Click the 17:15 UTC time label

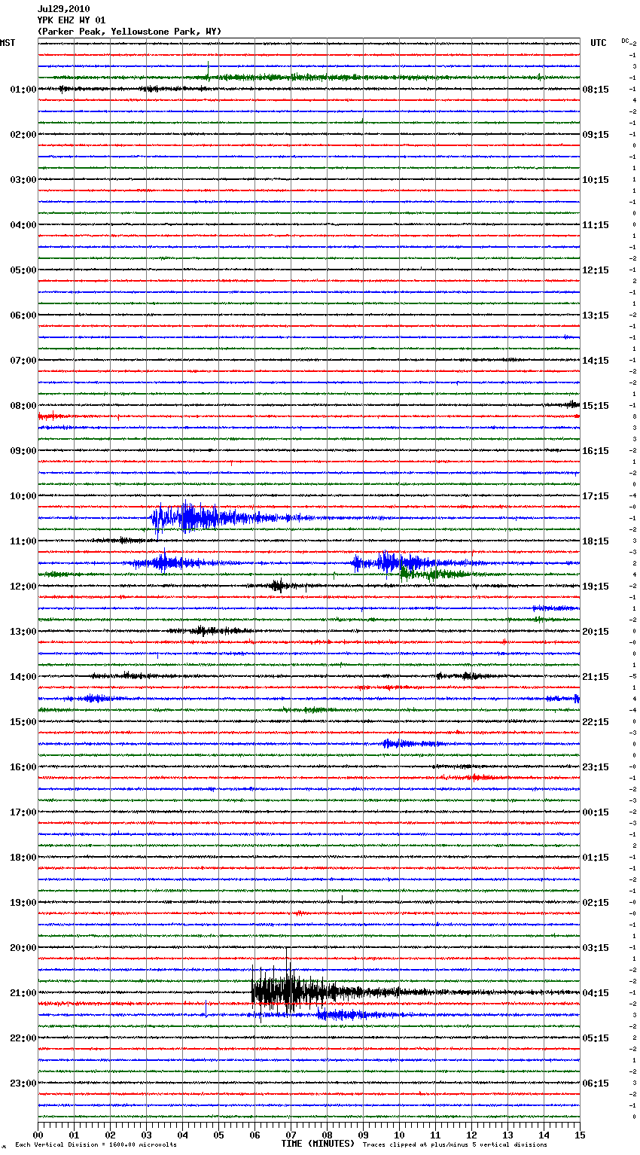click(x=596, y=496)
